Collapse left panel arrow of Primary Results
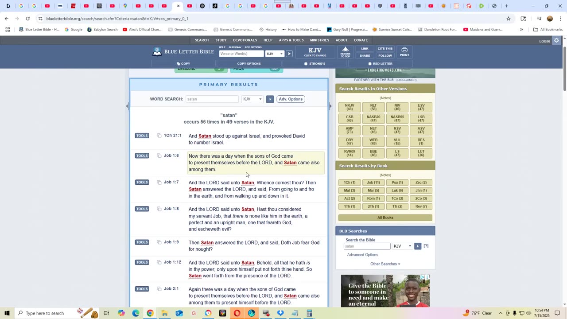567x319 pixels. pyautogui.click(x=127, y=106)
